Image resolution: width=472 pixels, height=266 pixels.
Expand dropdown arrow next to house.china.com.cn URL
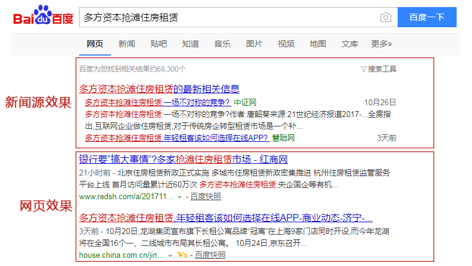tap(170, 256)
